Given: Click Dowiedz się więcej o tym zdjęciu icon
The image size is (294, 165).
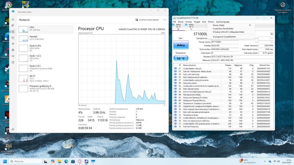Looking at the screenshot, I should (283, 8).
